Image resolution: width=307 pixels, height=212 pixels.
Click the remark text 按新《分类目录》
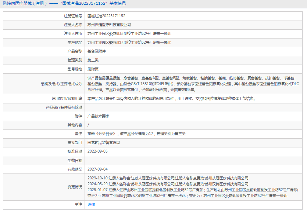point(136,134)
